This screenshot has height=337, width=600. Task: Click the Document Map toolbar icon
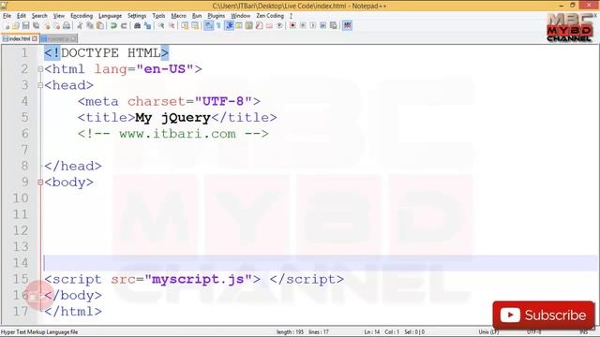248,25
